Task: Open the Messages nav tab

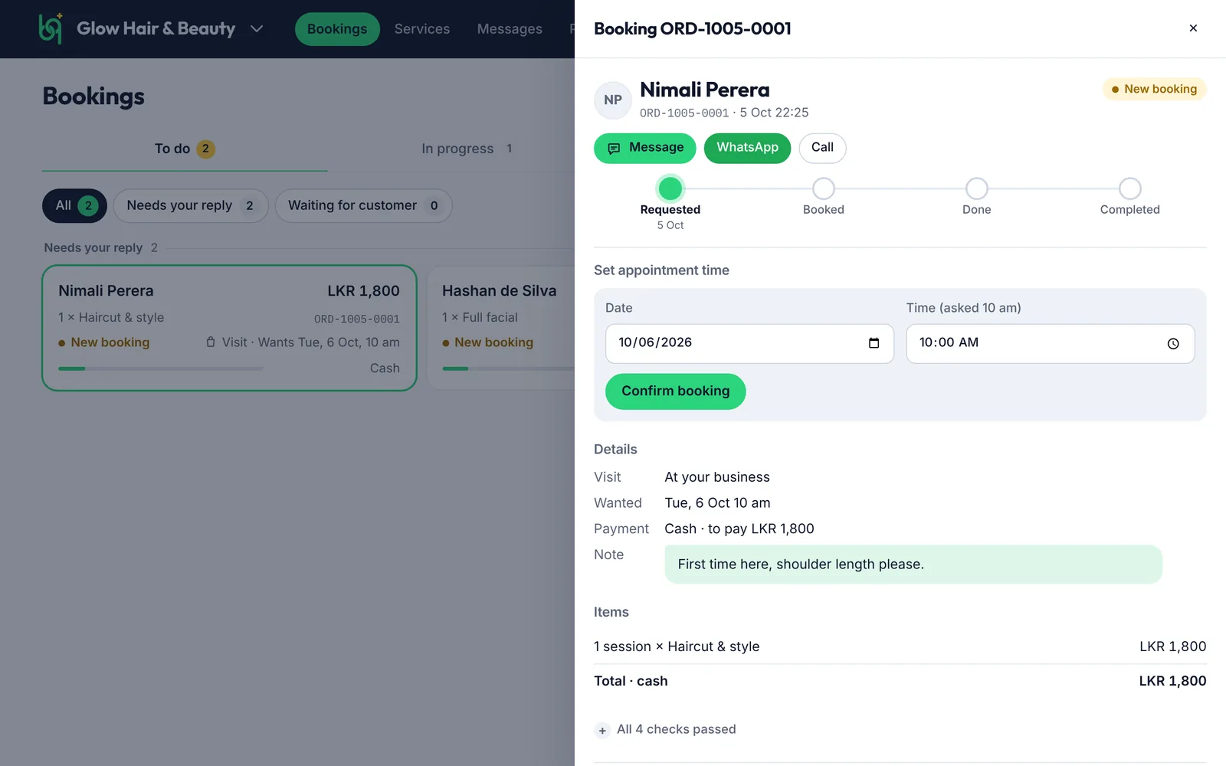Action: (510, 29)
